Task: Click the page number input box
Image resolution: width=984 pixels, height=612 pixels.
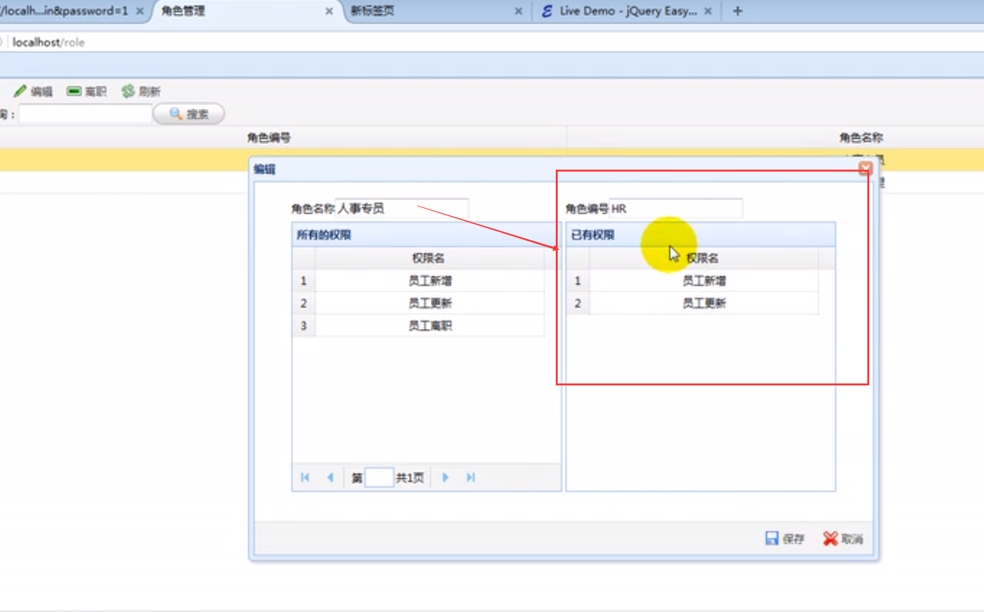Action: [379, 478]
